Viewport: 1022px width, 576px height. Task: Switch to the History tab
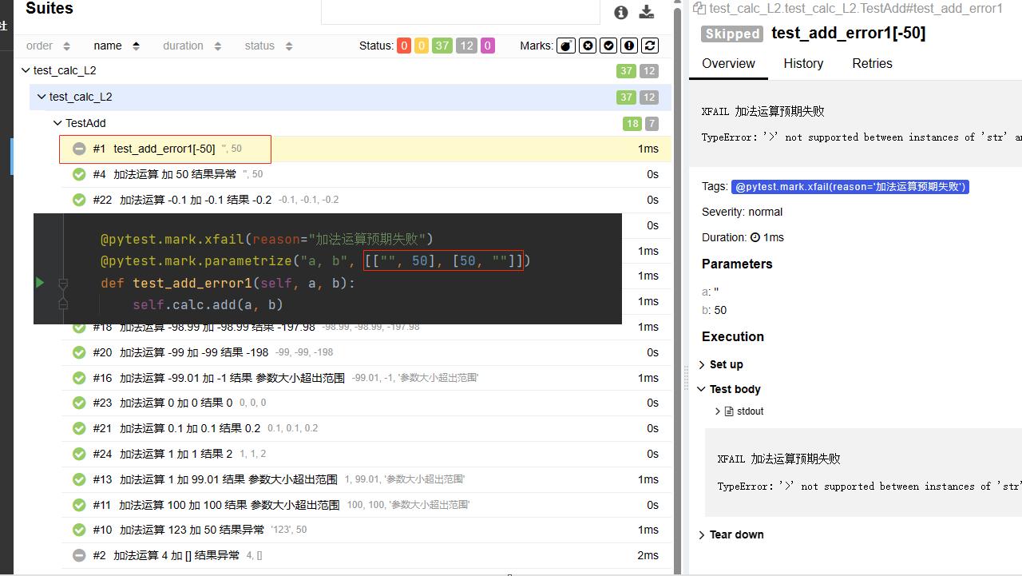(803, 63)
